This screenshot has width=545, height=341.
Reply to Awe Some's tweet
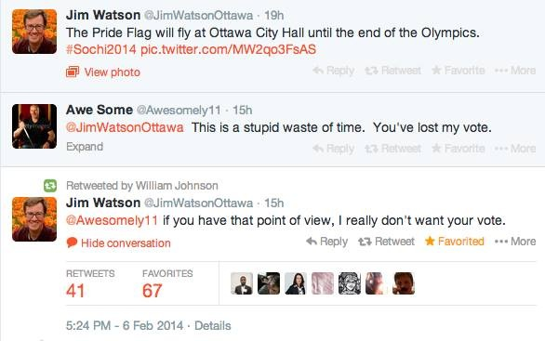click(333, 149)
